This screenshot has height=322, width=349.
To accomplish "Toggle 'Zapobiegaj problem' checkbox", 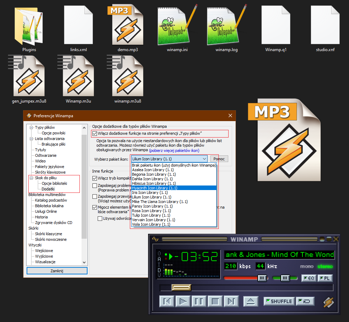I will point(95,185).
